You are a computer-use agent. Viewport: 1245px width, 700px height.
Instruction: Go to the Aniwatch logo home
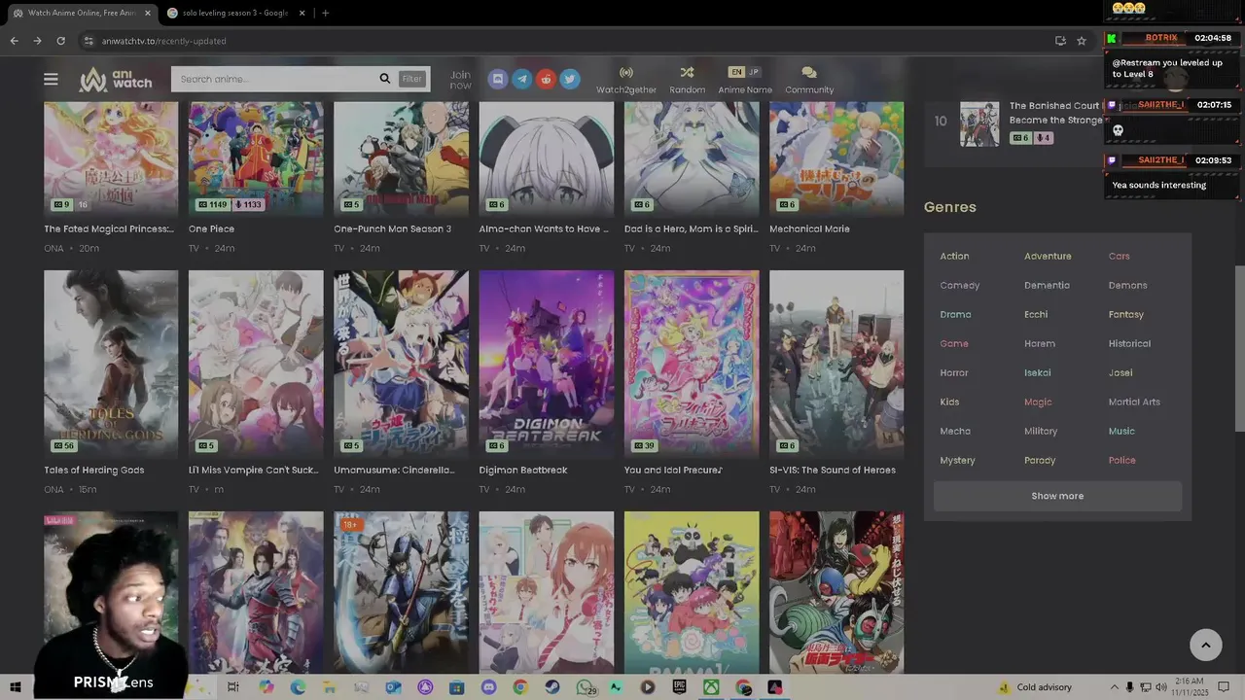tap(116, 79)
